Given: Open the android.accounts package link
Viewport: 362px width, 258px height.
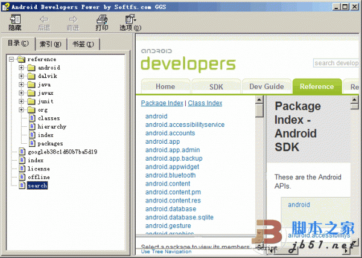Looking at the screenshot, I should pos(170,133).
